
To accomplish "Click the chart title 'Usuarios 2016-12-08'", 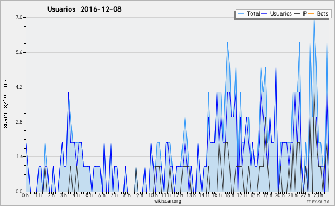I will (84, 9).
